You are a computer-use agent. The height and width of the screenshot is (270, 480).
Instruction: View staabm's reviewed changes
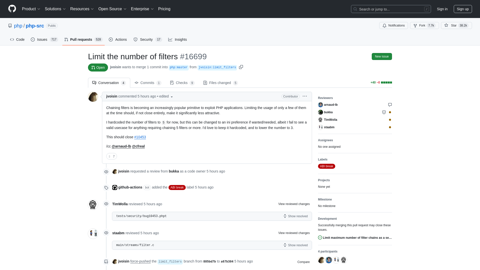[x=294, y=233]
